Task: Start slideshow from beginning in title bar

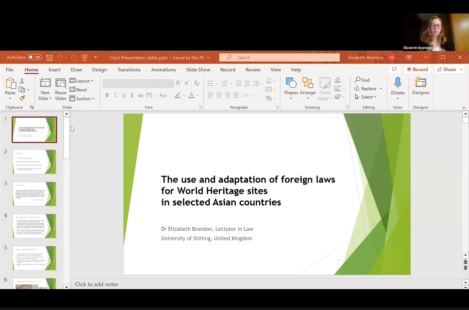Action: click(84, 58)
